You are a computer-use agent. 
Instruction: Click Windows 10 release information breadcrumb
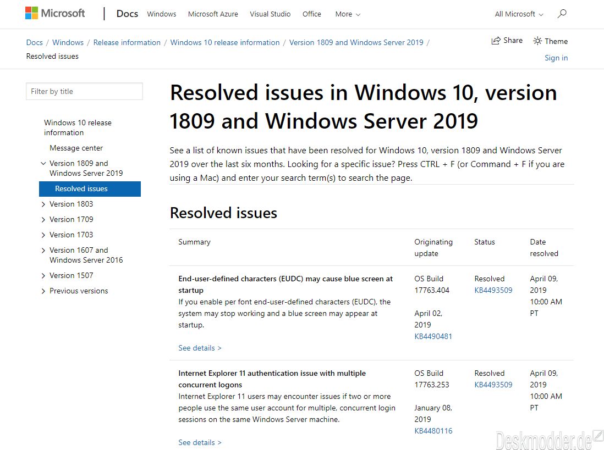pyautogui.click(x=225, y=42)
